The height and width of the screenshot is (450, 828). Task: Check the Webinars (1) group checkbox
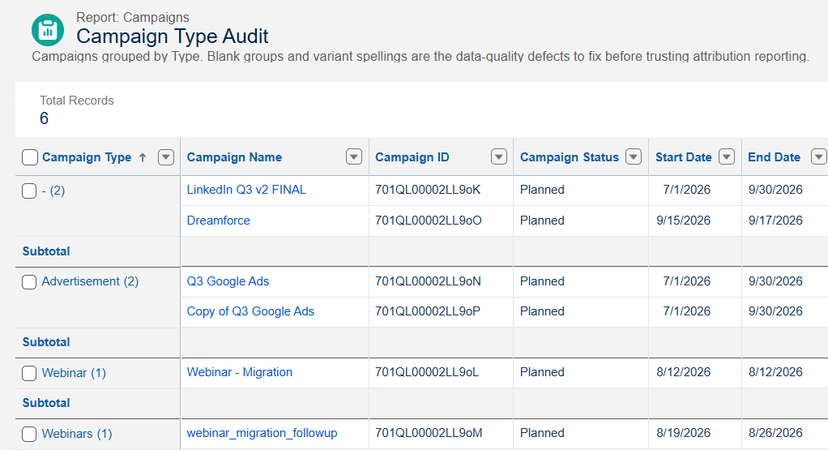[29, 434]
